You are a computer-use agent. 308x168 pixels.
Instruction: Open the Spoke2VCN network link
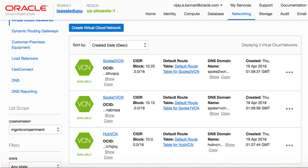pos(113,61)
